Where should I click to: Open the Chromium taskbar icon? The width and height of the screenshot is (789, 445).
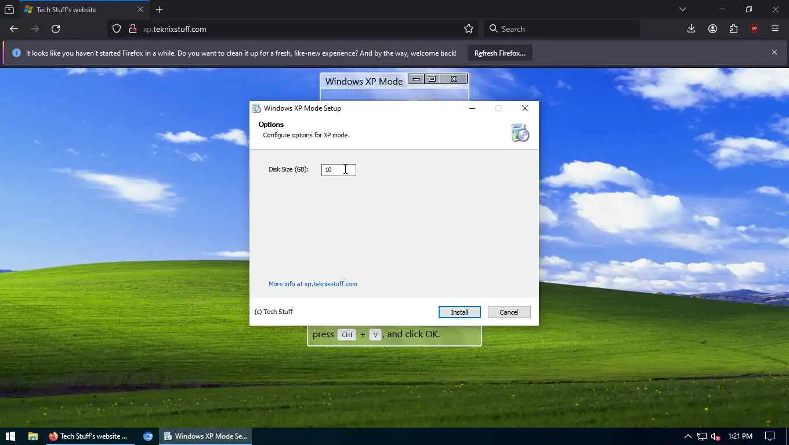point(148,436)
